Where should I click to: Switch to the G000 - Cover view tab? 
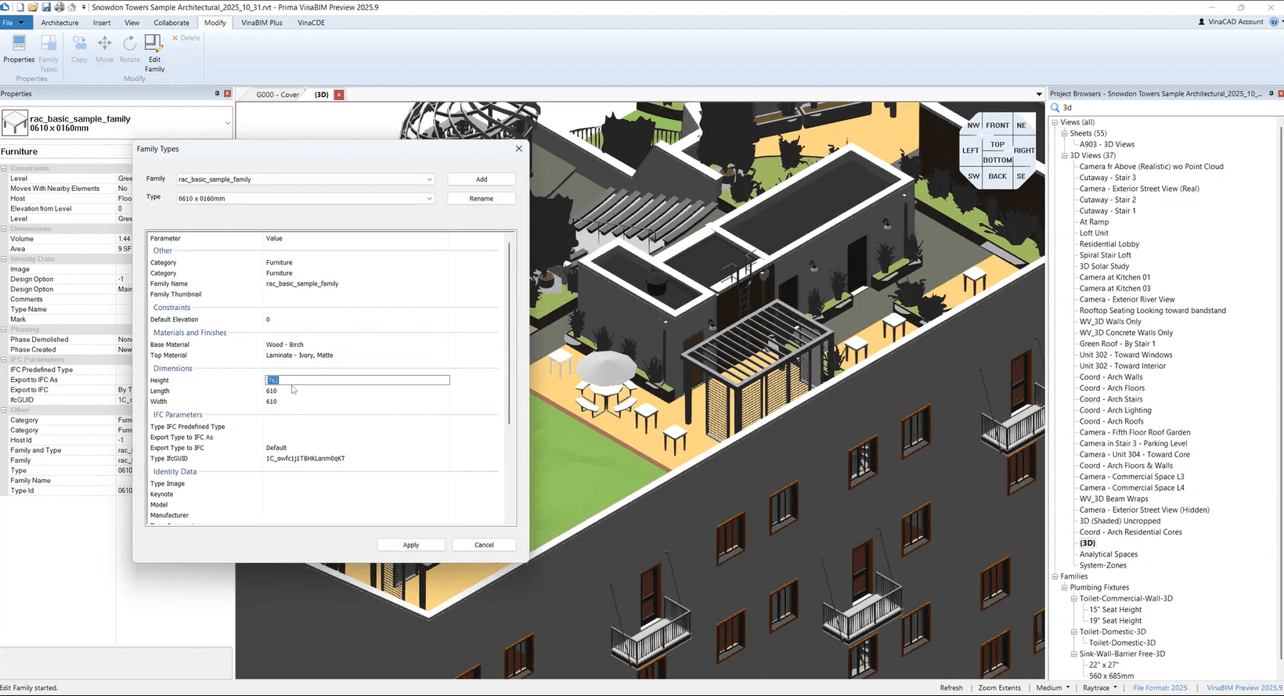277,95
